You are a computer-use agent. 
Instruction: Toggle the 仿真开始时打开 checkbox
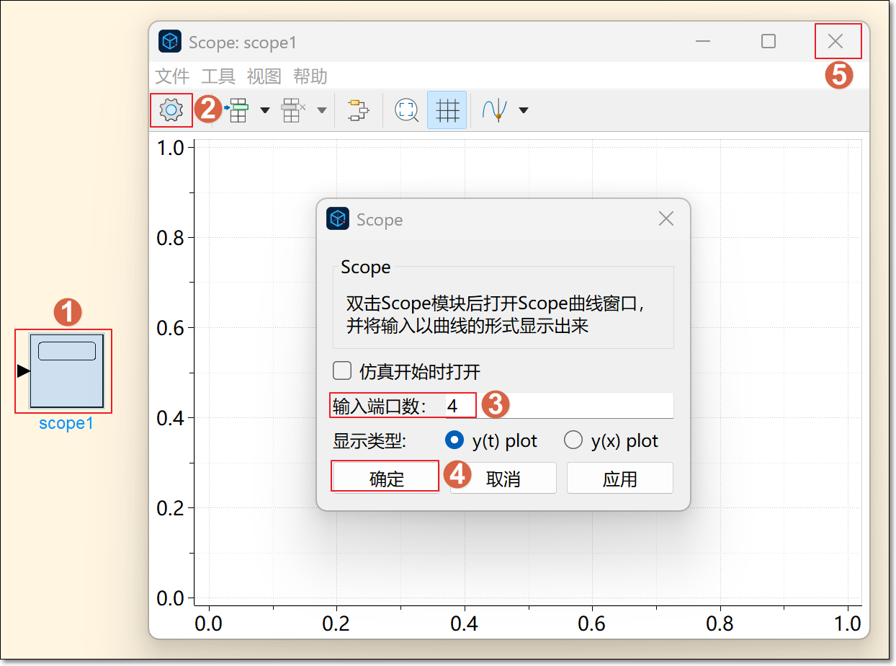[x=341, y=371]
